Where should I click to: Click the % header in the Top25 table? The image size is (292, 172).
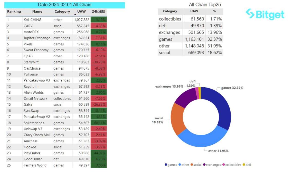tap(214, 11)
